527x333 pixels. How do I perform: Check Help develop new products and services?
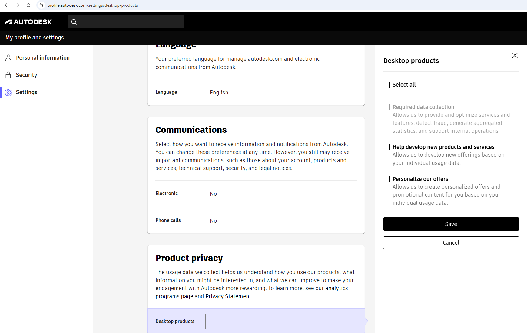pyautogui.click(x=386, y=147)
